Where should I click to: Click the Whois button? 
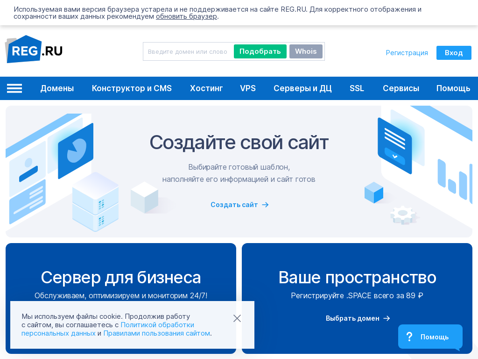(306, 51)
